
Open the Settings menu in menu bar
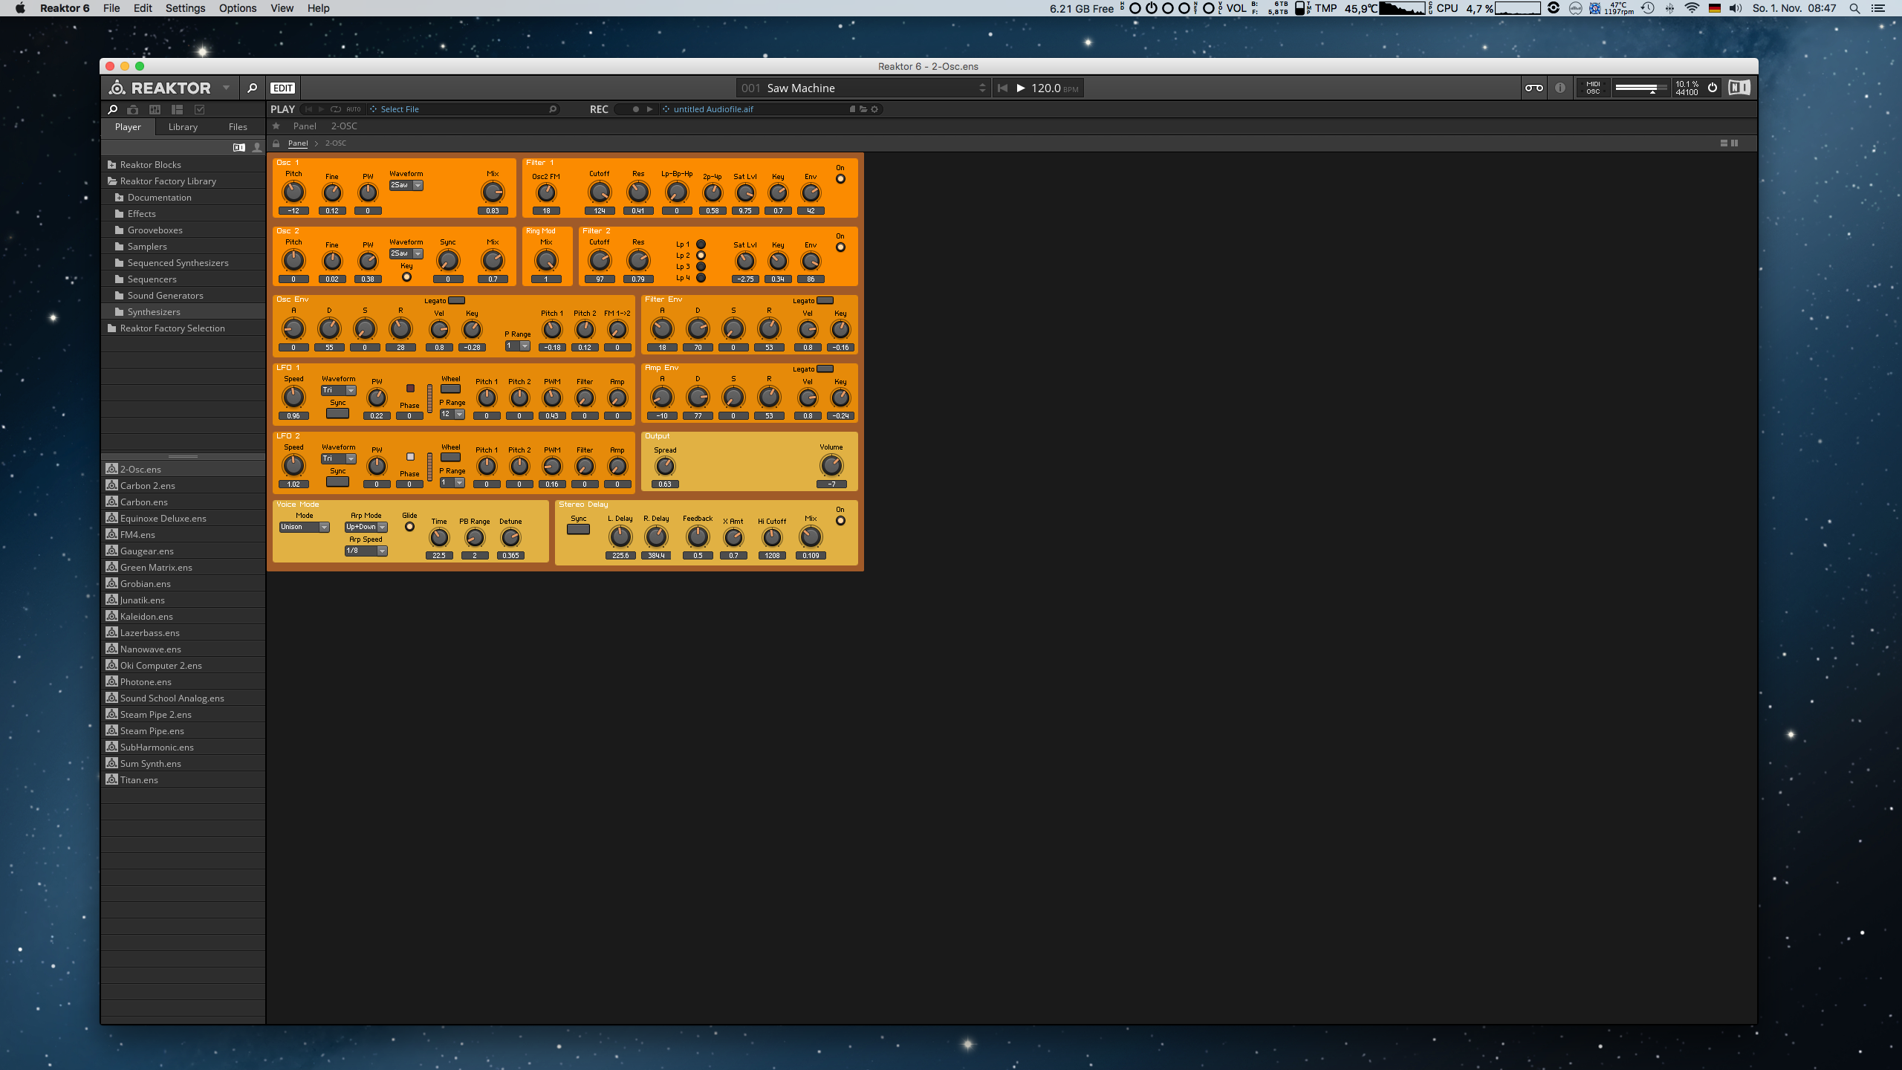(185, 8)
